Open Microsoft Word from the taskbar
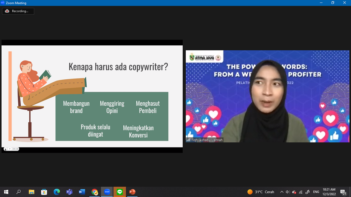Screen dimensions: 351x197 (82, 192)
